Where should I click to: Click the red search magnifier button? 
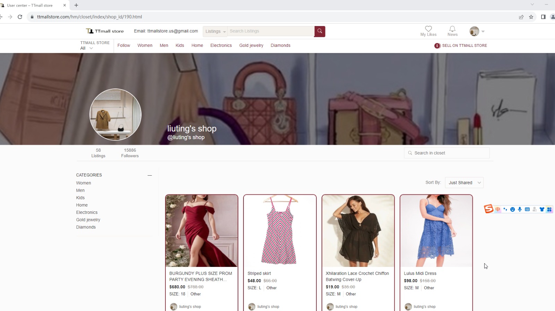pyautogui.click(x=319, y=31)
